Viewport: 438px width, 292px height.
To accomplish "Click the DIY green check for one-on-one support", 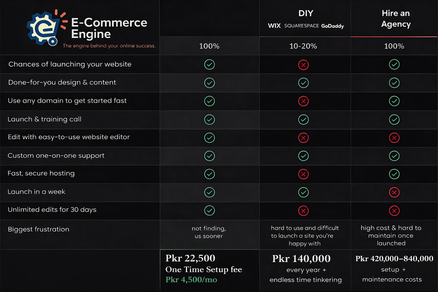I will (303, 156).
